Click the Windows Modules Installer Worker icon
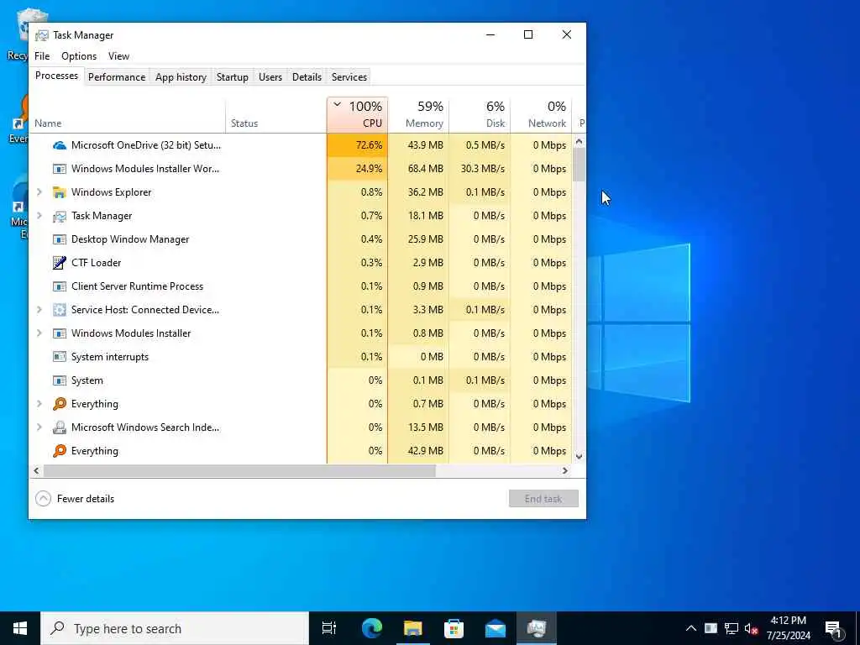The height and width of the screenshot is (645, 860). coord(60,169)
